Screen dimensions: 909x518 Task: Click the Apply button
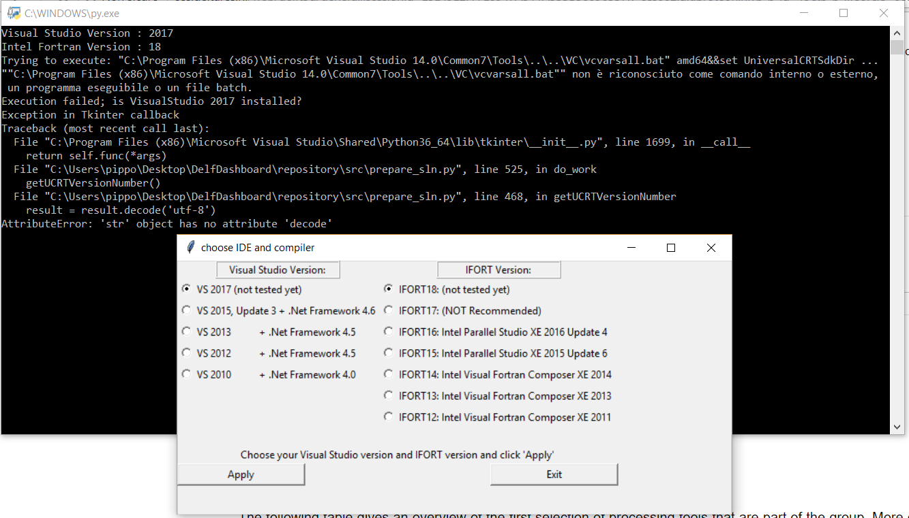tap(241, 474)
